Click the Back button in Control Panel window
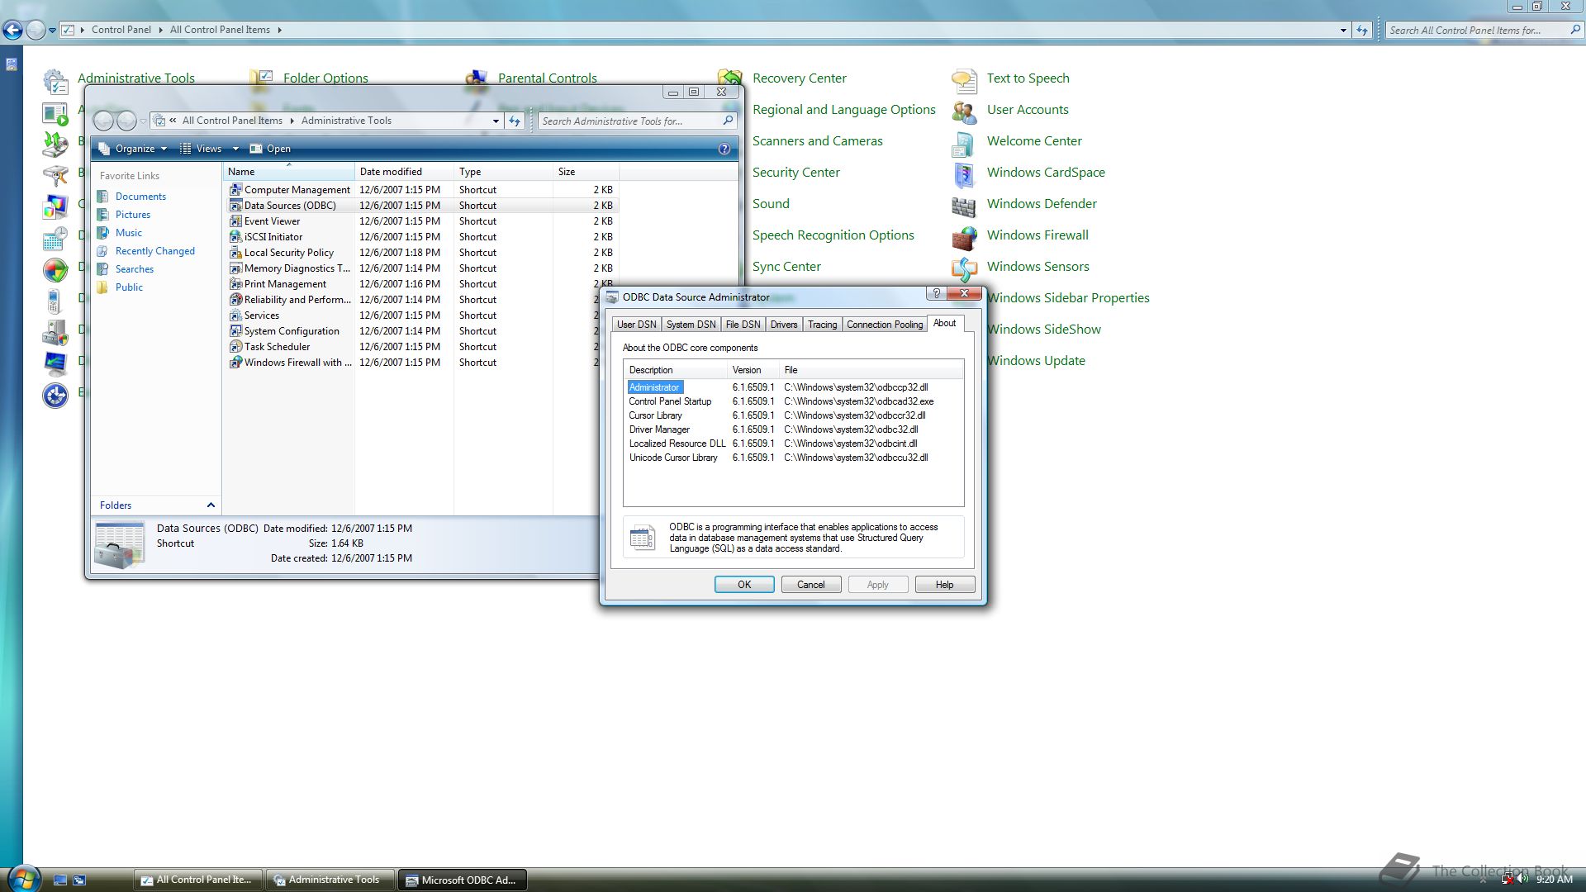This screenshot has height=892, width=1586. (12, 31)
